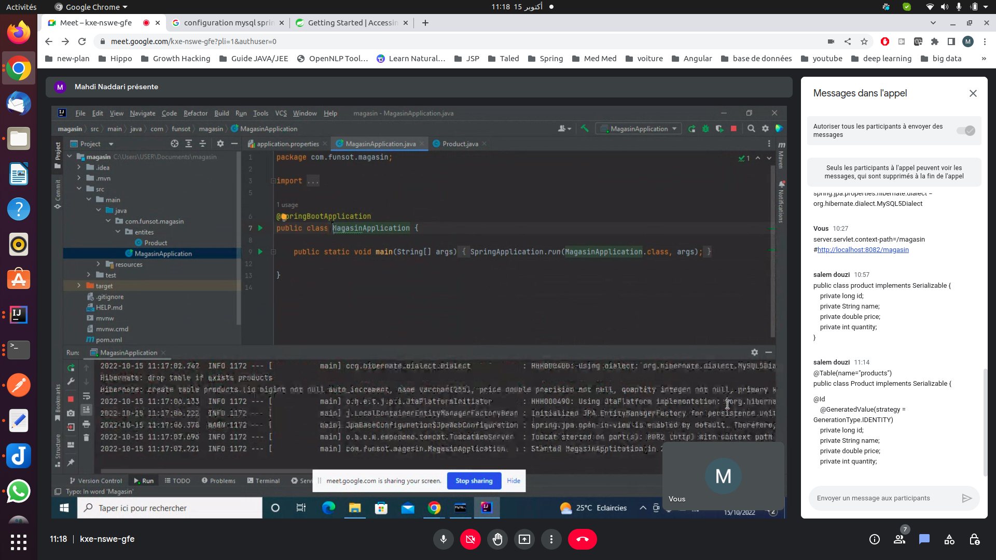Open the localhost:8082/magasin link in chat
The height and width of the screenshot is (560, 996).
coord(863,250)
